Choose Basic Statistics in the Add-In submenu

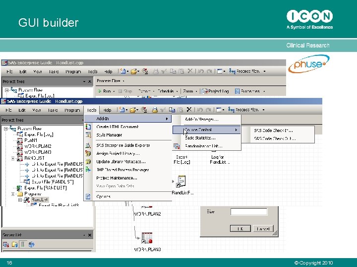click(x=200, y=138)
